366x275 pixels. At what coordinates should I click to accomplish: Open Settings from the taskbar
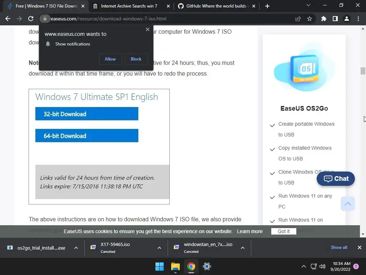tap(207, 266)
